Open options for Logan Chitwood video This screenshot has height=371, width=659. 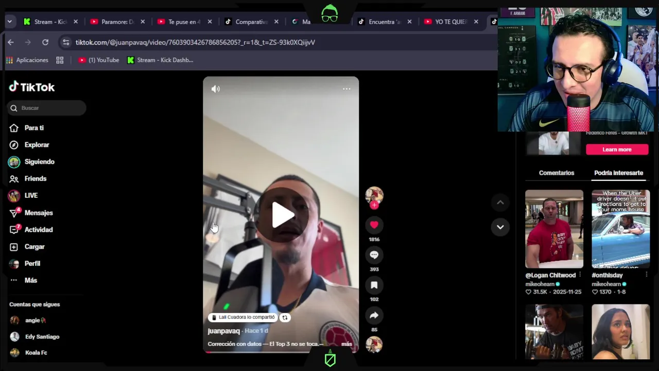(580, 275)
